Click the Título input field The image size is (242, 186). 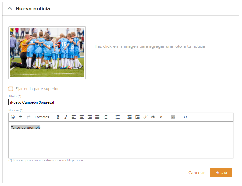tap(121, 102)
